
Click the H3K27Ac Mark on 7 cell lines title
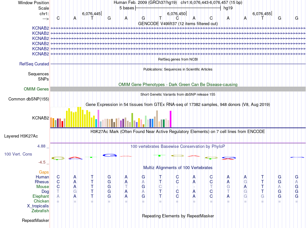point(178,132)
